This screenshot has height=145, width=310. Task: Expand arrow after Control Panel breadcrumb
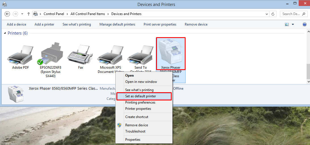67,14
